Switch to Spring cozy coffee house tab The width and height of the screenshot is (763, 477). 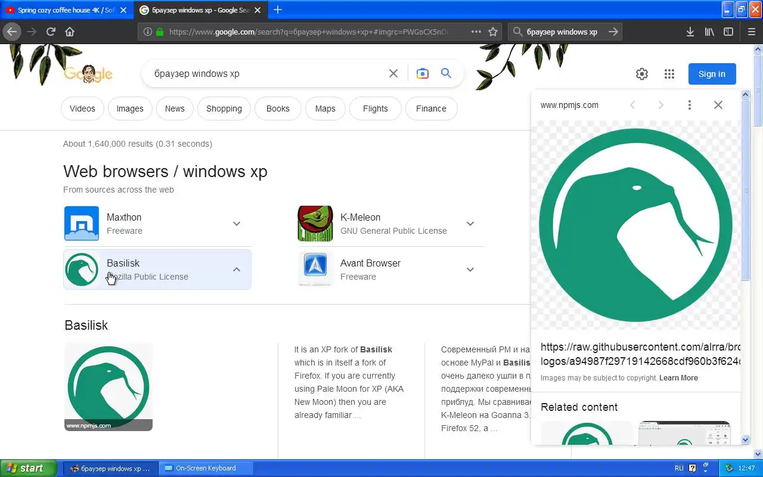(x=66, y=10)
